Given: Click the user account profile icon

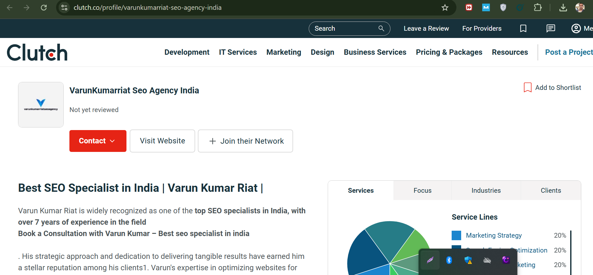Looking at the screenshot, I should click(x=576, y=28).
